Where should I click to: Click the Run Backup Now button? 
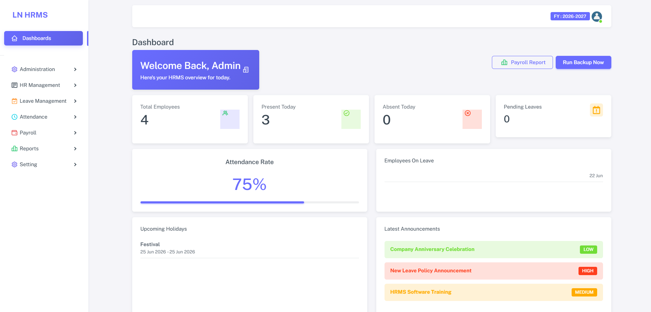coord(583,62)
